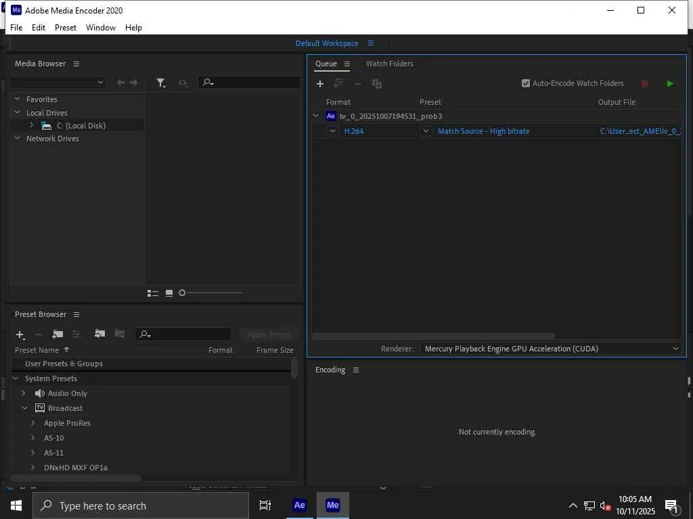The height and width of the screenshot is (519, 693).
Task: Open the Media Browser panel menu
Action: click(76, 64)
